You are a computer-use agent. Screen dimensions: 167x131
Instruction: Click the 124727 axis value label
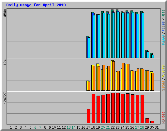click(x=5, y=98)
